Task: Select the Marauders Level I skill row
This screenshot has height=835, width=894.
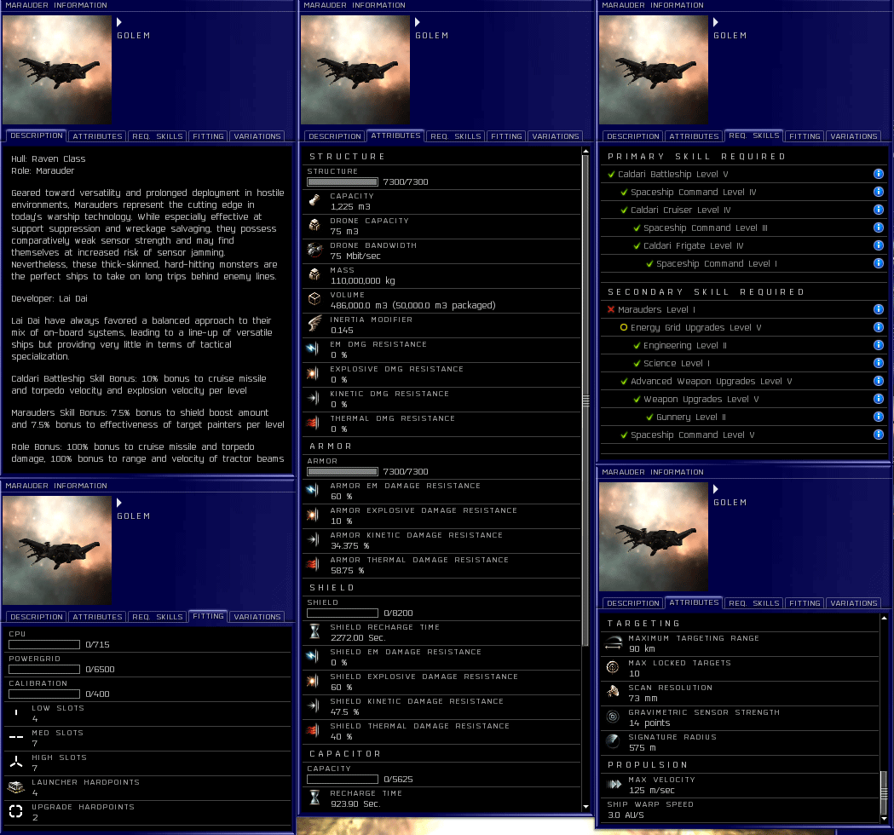Action: (743, 309)
